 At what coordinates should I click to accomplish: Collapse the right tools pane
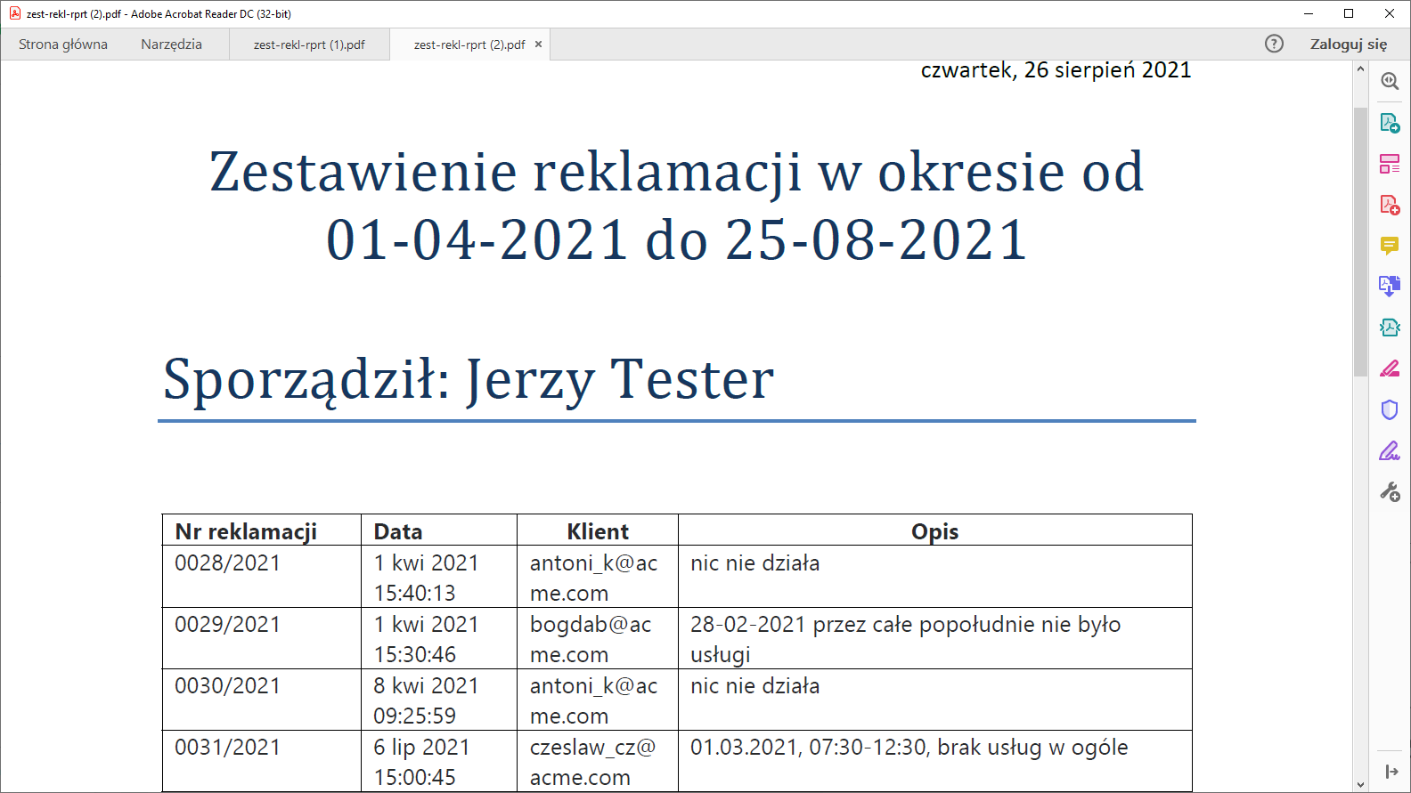coord(1391,772)
